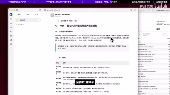Click the title GPT-OSS:面向未来的全栈开源大语言模型
The height and width of the screenshot is (95, 170).
[76, 26]
